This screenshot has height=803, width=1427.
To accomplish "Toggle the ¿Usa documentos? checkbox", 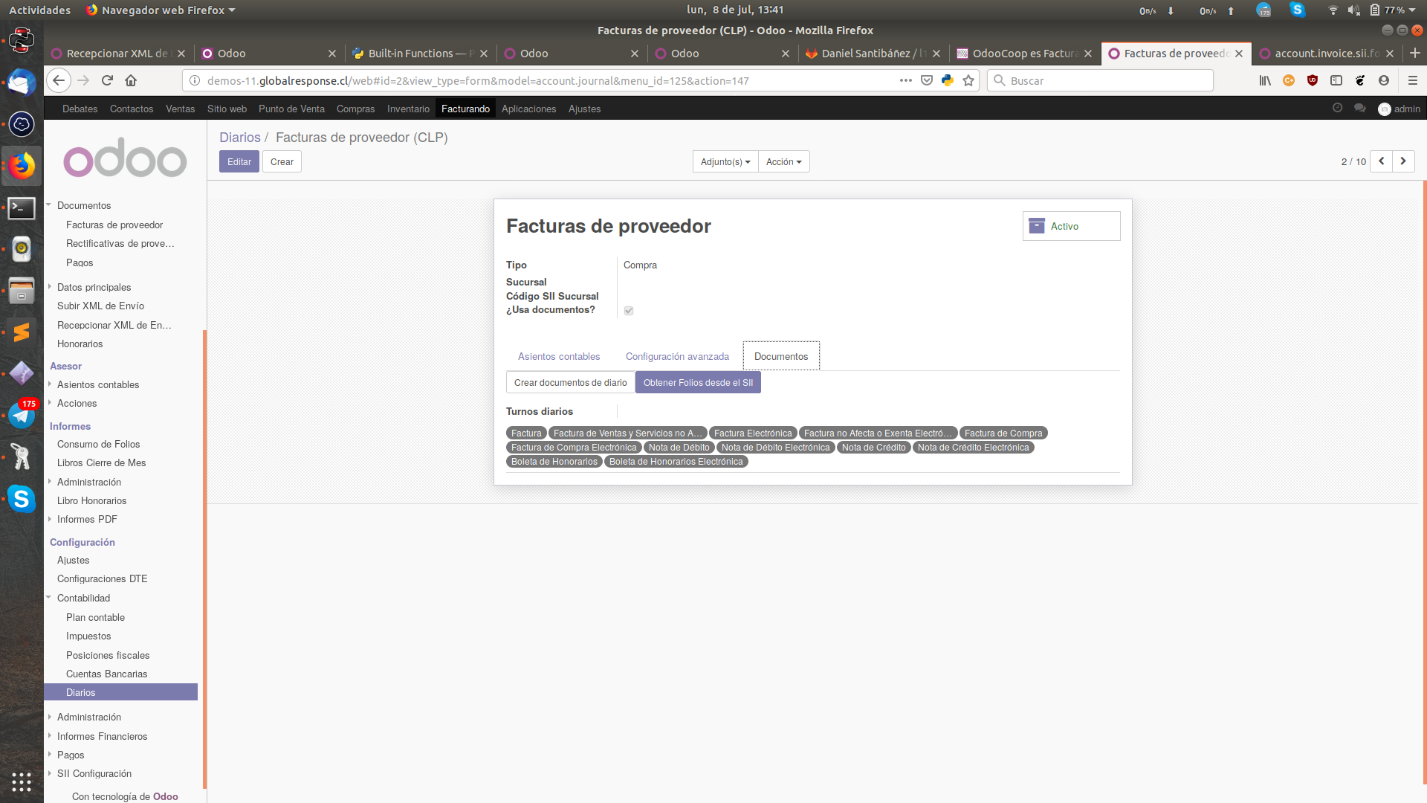I will [x=629, y=310].
